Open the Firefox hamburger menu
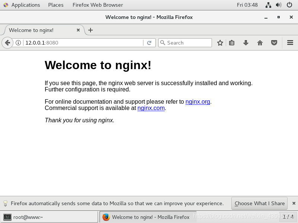This screenshot has height=223, width=298. (290, 43)
